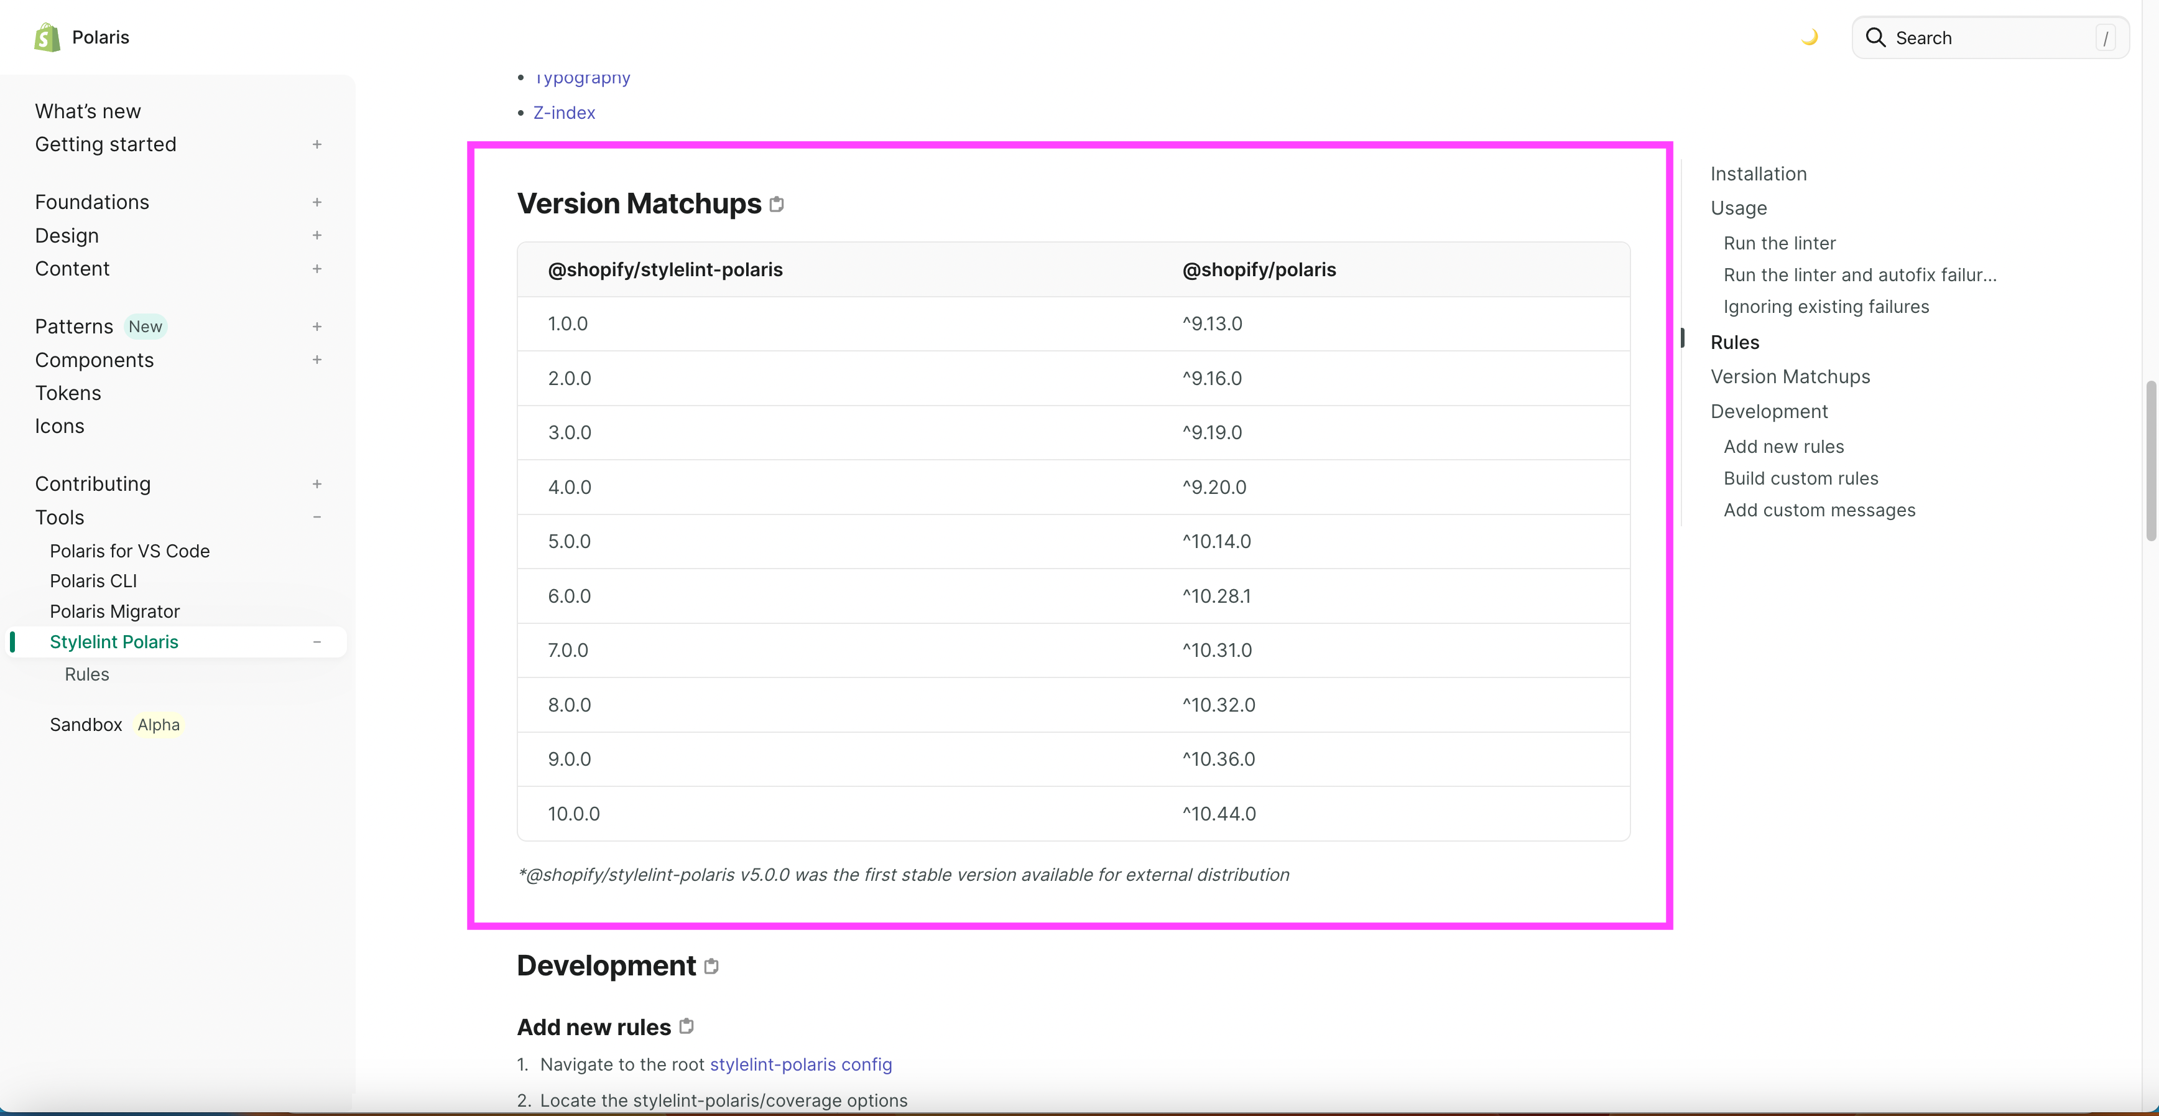The height and width of the screenshot is (1116, 2159).
Task: Expand the Patterns section plus icon
Action: [317, 326]
